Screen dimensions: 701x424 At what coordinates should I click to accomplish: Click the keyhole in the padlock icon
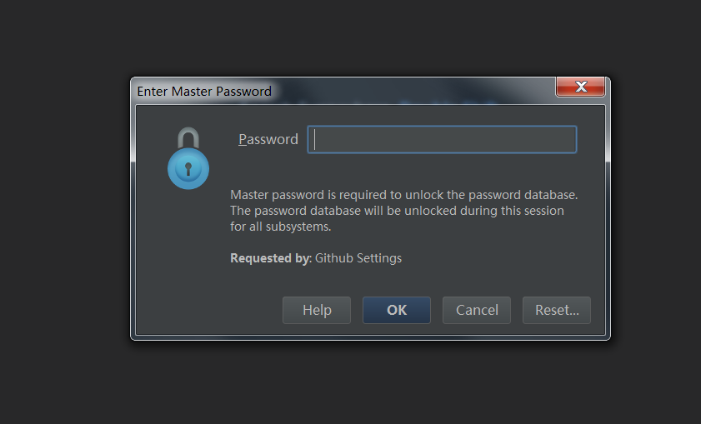point(188,169)
